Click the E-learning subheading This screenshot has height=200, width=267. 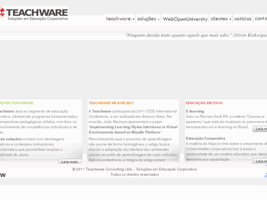[x=195, y=111]
